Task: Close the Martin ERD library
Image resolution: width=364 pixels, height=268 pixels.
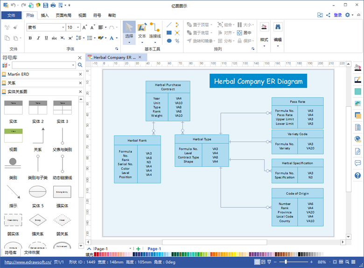Action: click(80, 74)
